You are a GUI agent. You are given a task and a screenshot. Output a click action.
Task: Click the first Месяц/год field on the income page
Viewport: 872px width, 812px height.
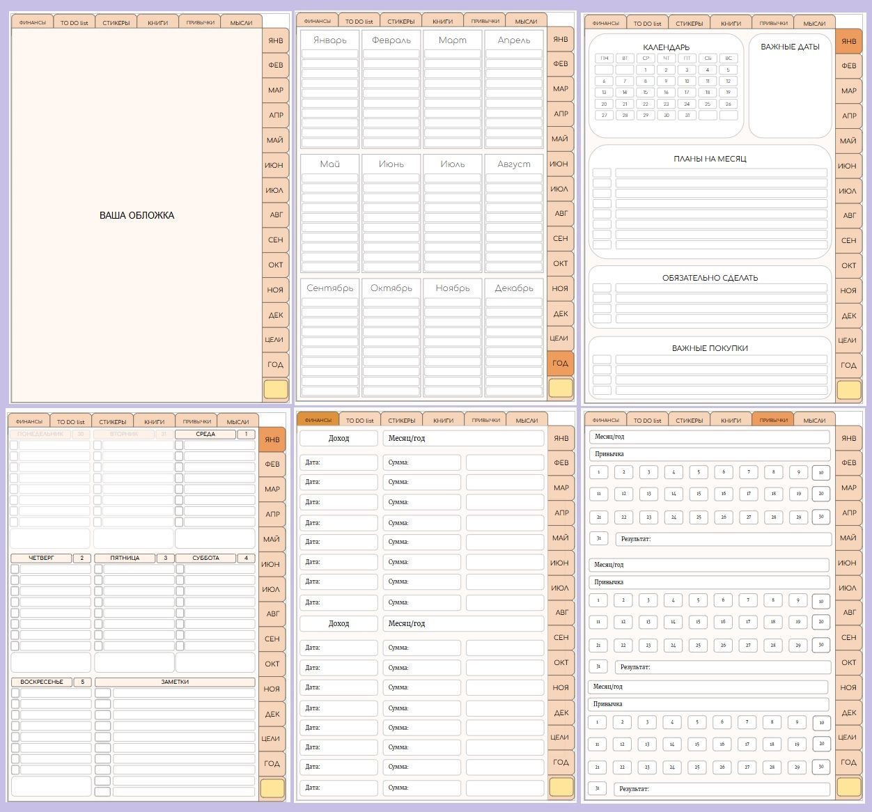point(463,438)
